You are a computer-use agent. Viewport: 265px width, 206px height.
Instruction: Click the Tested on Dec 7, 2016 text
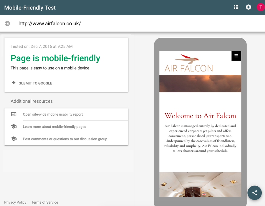point(42,46)
